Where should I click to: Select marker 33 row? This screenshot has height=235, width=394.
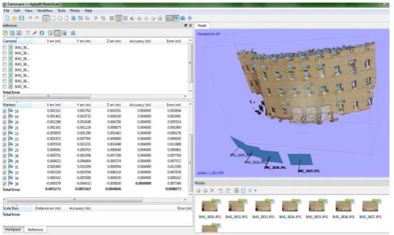pyautogui.click(x=96, y=173)
